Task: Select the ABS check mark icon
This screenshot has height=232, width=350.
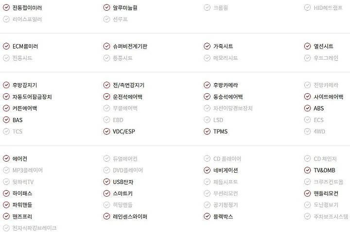Action: click(x=307, y=108)
